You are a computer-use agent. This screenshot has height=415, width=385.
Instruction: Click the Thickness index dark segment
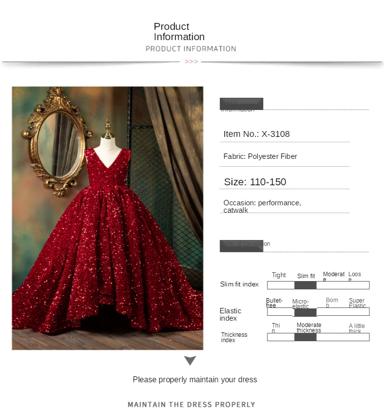coord(305,337)
